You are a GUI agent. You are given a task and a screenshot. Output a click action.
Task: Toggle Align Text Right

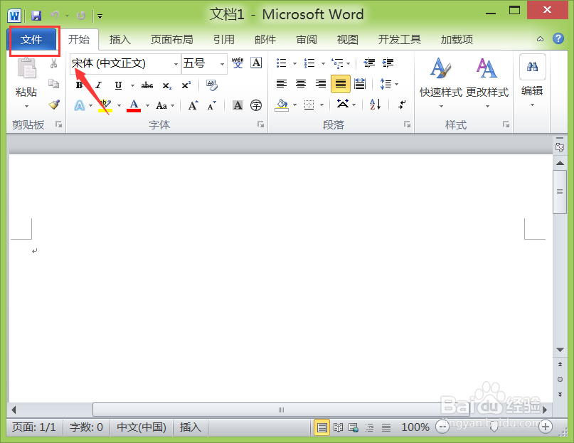tap(321, 84)
